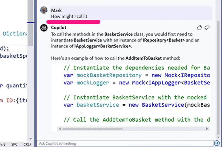Viewport: 222px width, 147px height.
Task: Click the 'basketSpe' code in the editor
Action: point(14,56)
